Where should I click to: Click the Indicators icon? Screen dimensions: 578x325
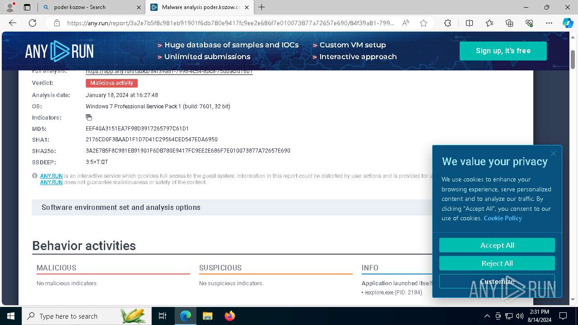click(89, 117)
